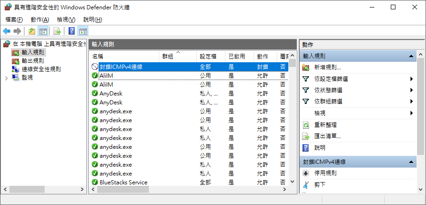Open the 說明 menu

point(93,20)
